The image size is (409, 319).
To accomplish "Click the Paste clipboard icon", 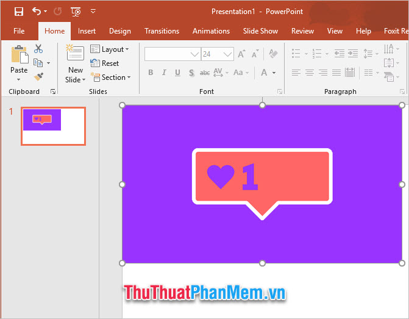I will coord(20,54).
